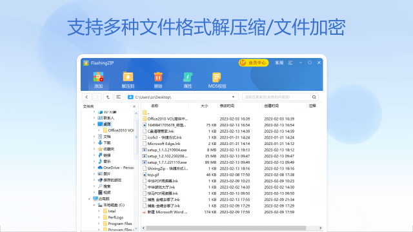The width and height of the screenshot is (413, 232).
Task: Select 桌面 (Desktop) in folder tree
Action: [x=105, y=124]
